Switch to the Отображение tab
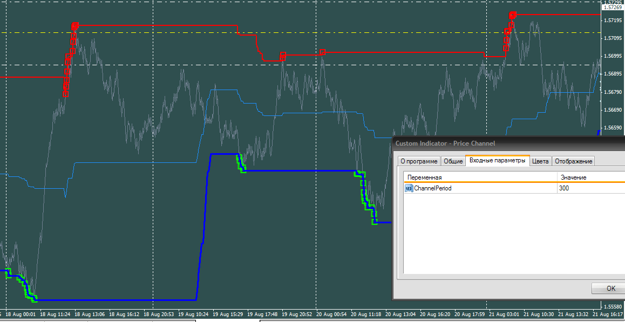625x322 pixels. (x=574, y=161)
